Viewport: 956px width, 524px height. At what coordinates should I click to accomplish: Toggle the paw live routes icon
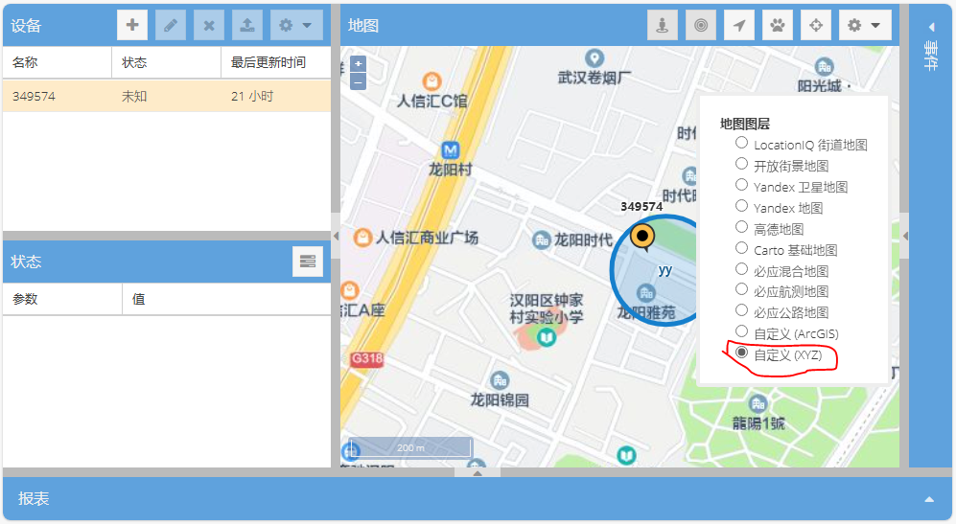point(778,25)
